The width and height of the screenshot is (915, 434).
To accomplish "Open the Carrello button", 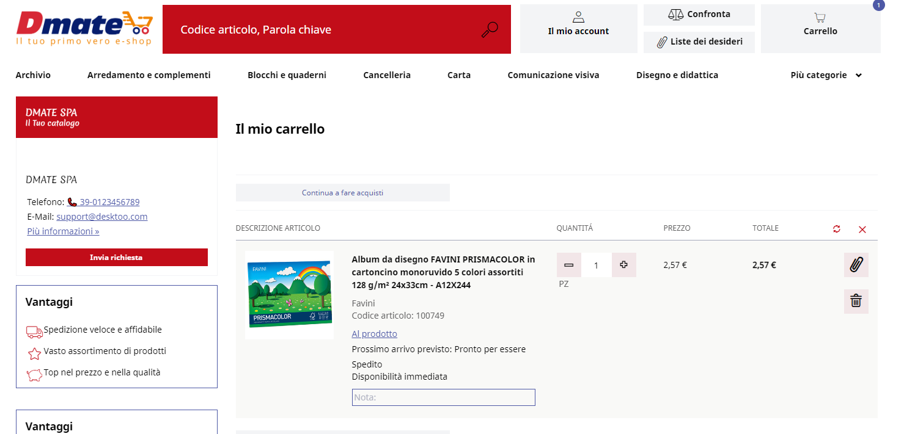I will click(x=820, y=29).
